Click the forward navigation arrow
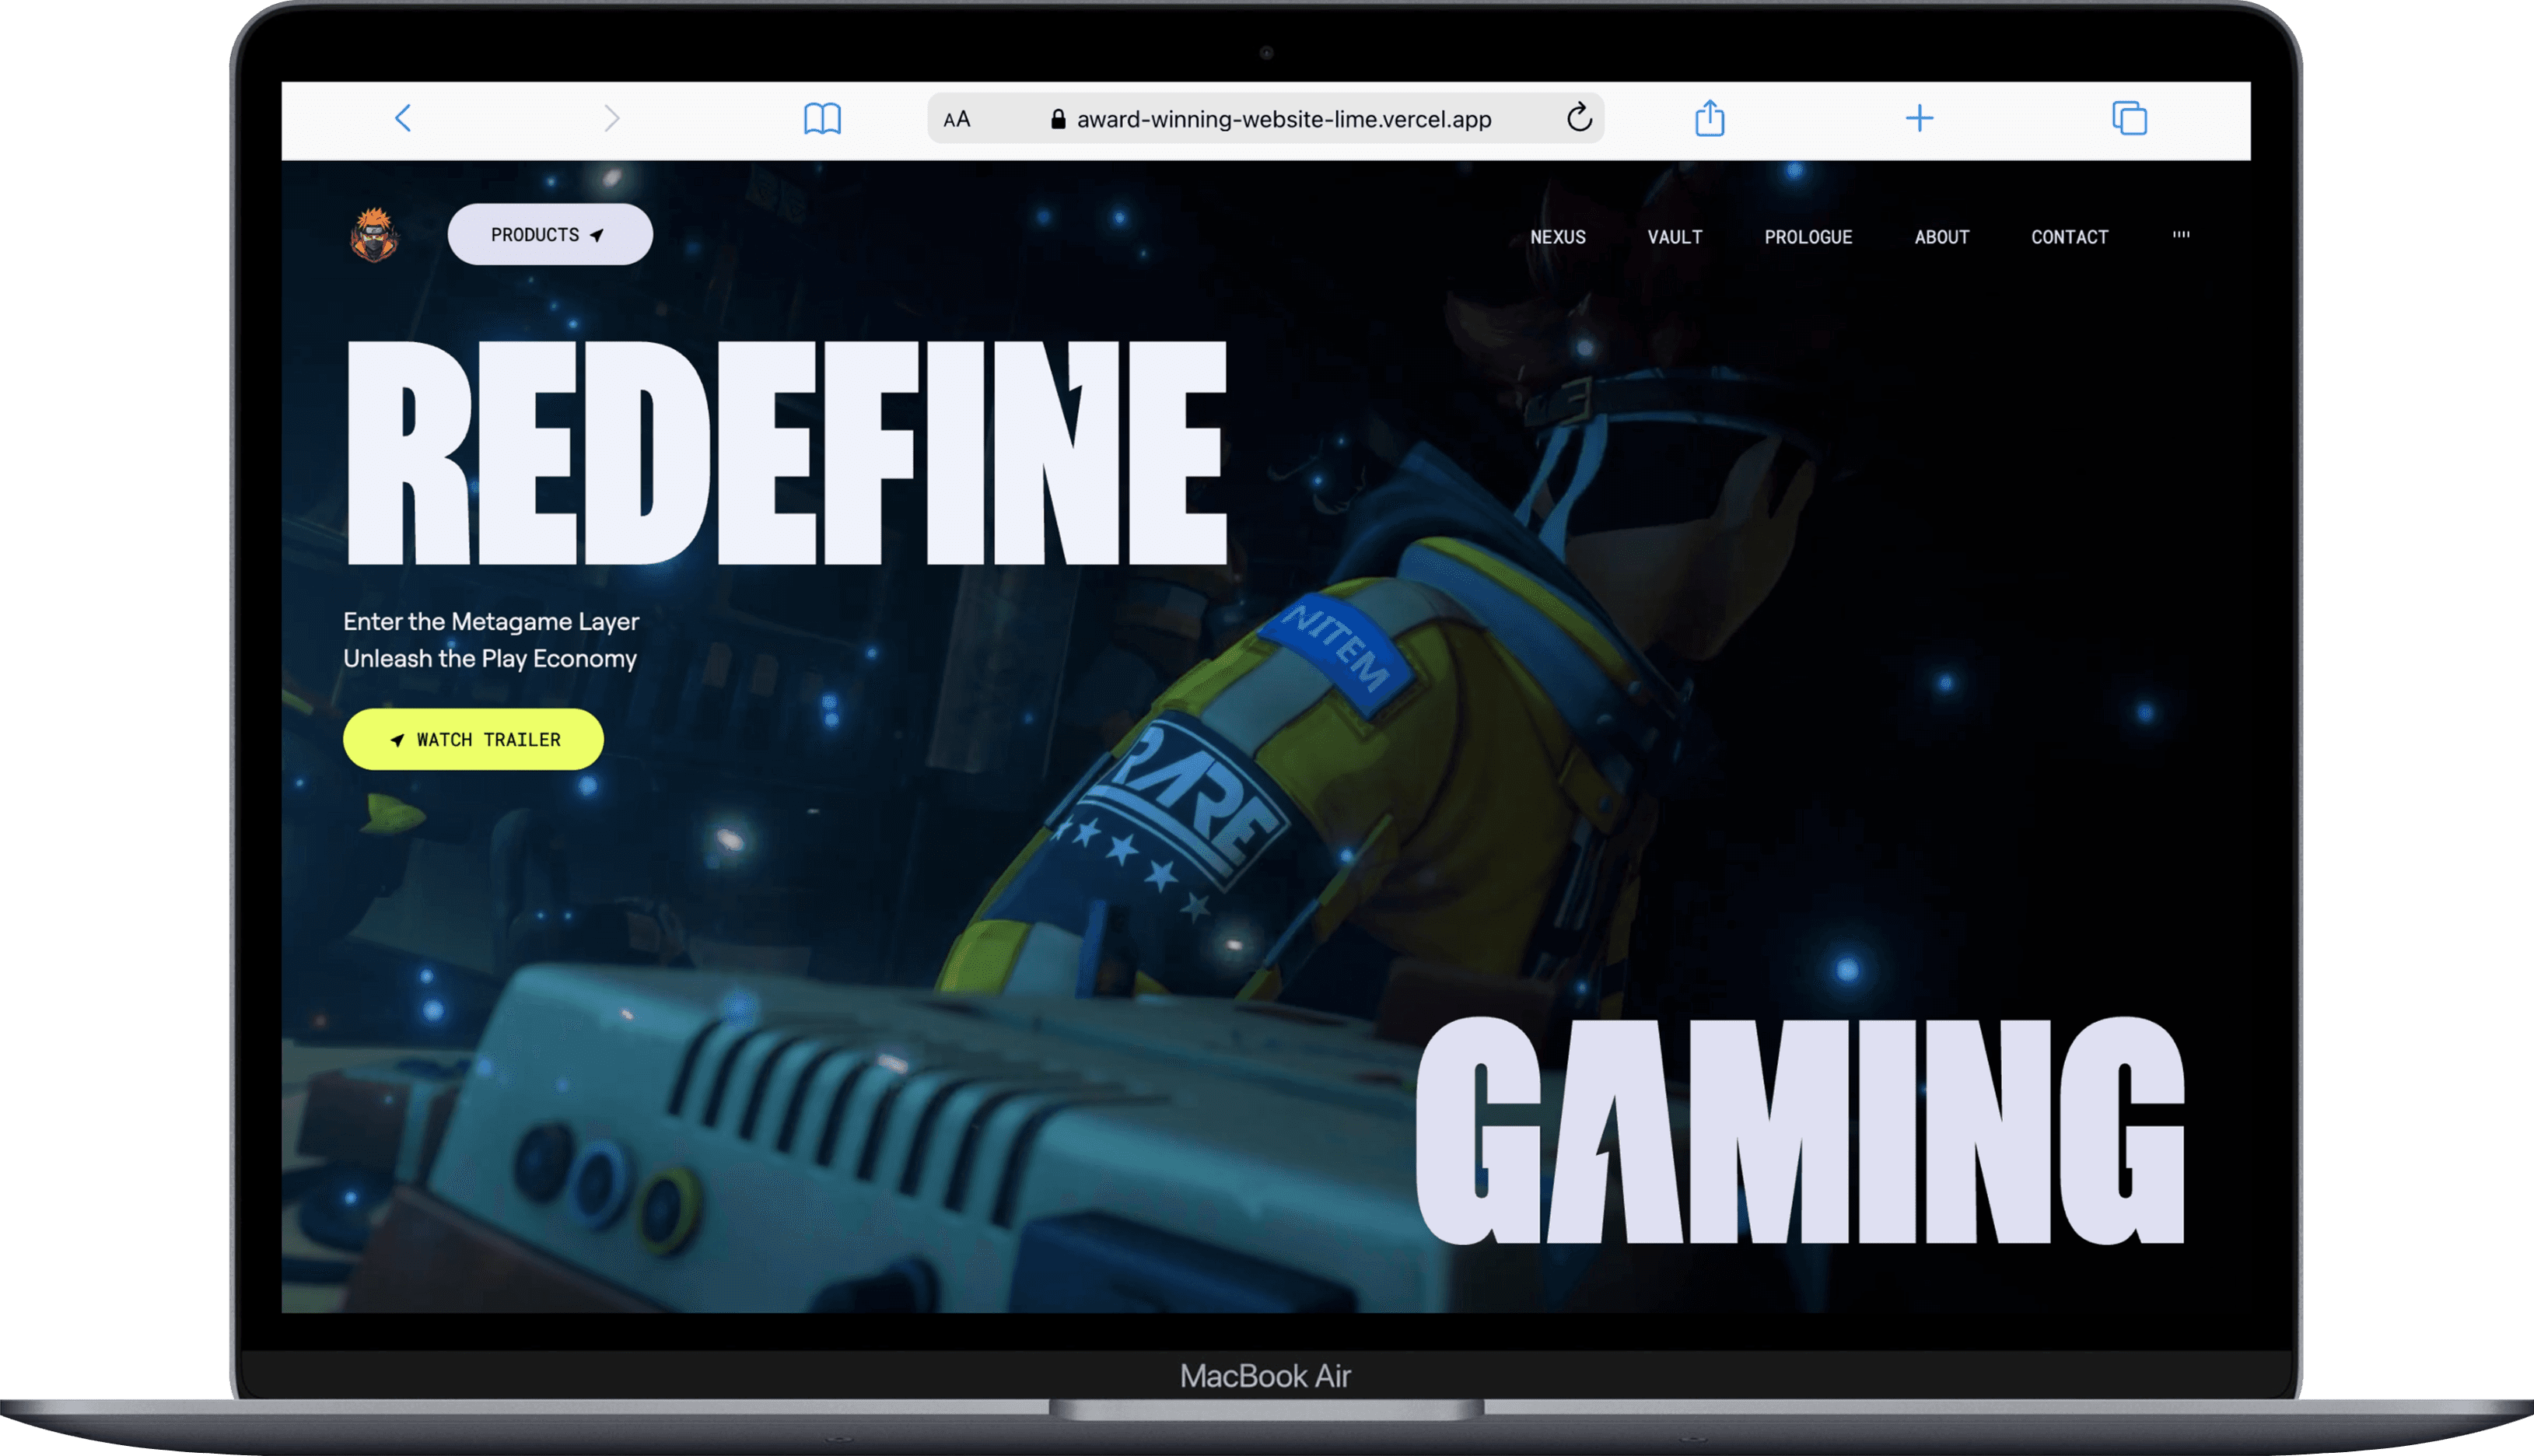This screenshot has width=2534, height=1456. pos(612,119)
